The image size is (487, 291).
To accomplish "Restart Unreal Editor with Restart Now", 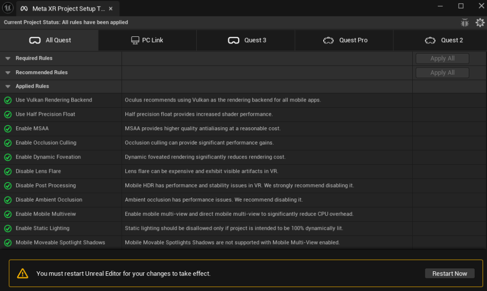I will (450, 274).
